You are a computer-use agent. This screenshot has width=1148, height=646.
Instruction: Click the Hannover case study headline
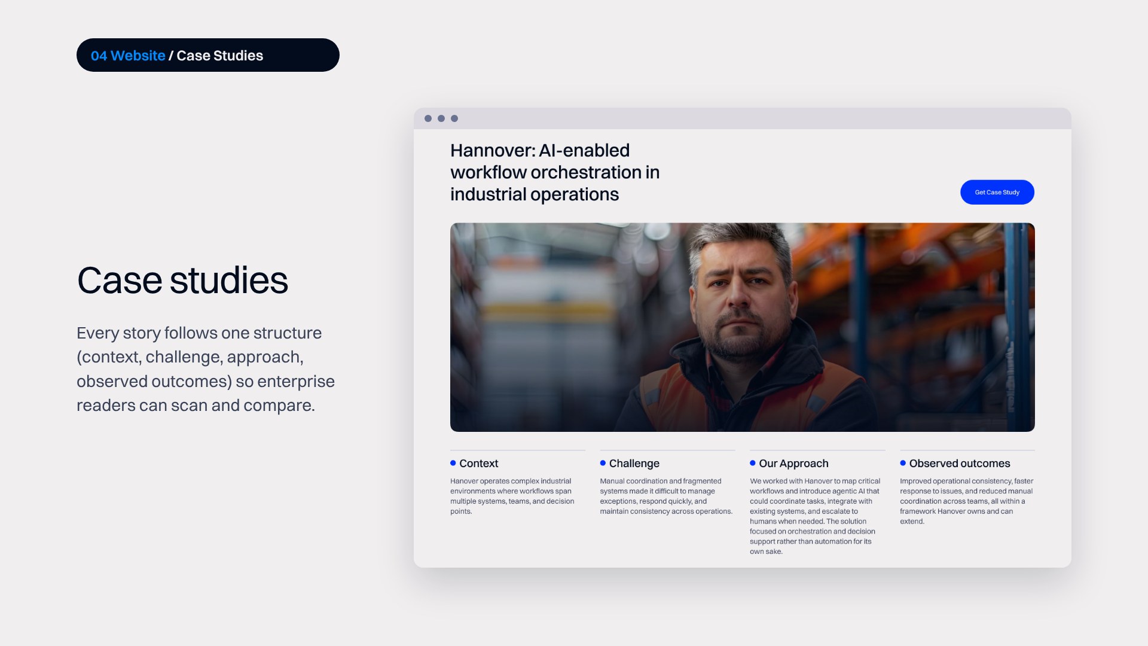pos(555,172)
